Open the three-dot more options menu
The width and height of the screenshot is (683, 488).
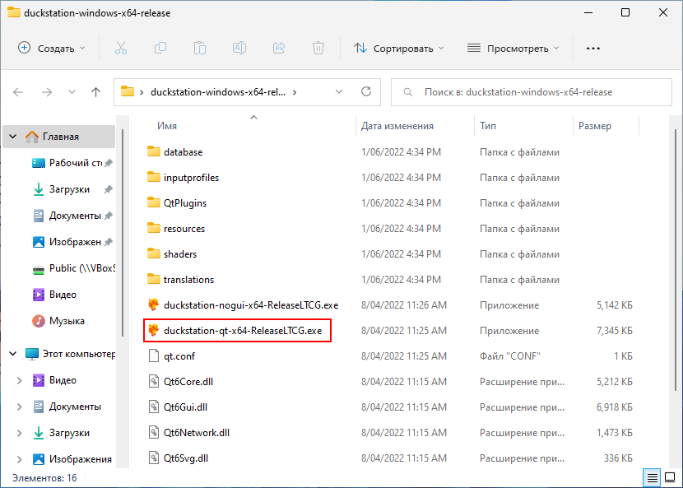click(x=593, y=49)
